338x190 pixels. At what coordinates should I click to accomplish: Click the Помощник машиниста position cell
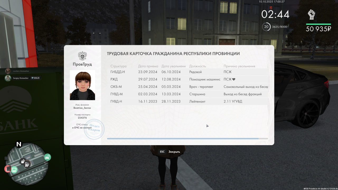[205, 79]
